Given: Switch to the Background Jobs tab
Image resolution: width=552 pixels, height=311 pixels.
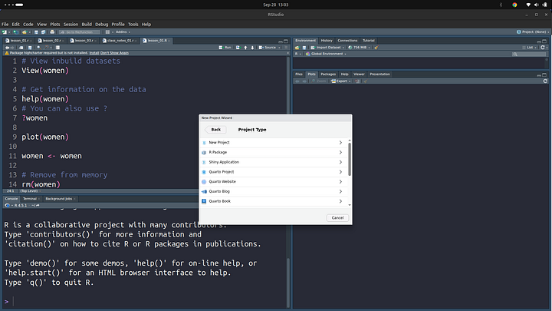Looking at the screenshot, I should point(59,199).
